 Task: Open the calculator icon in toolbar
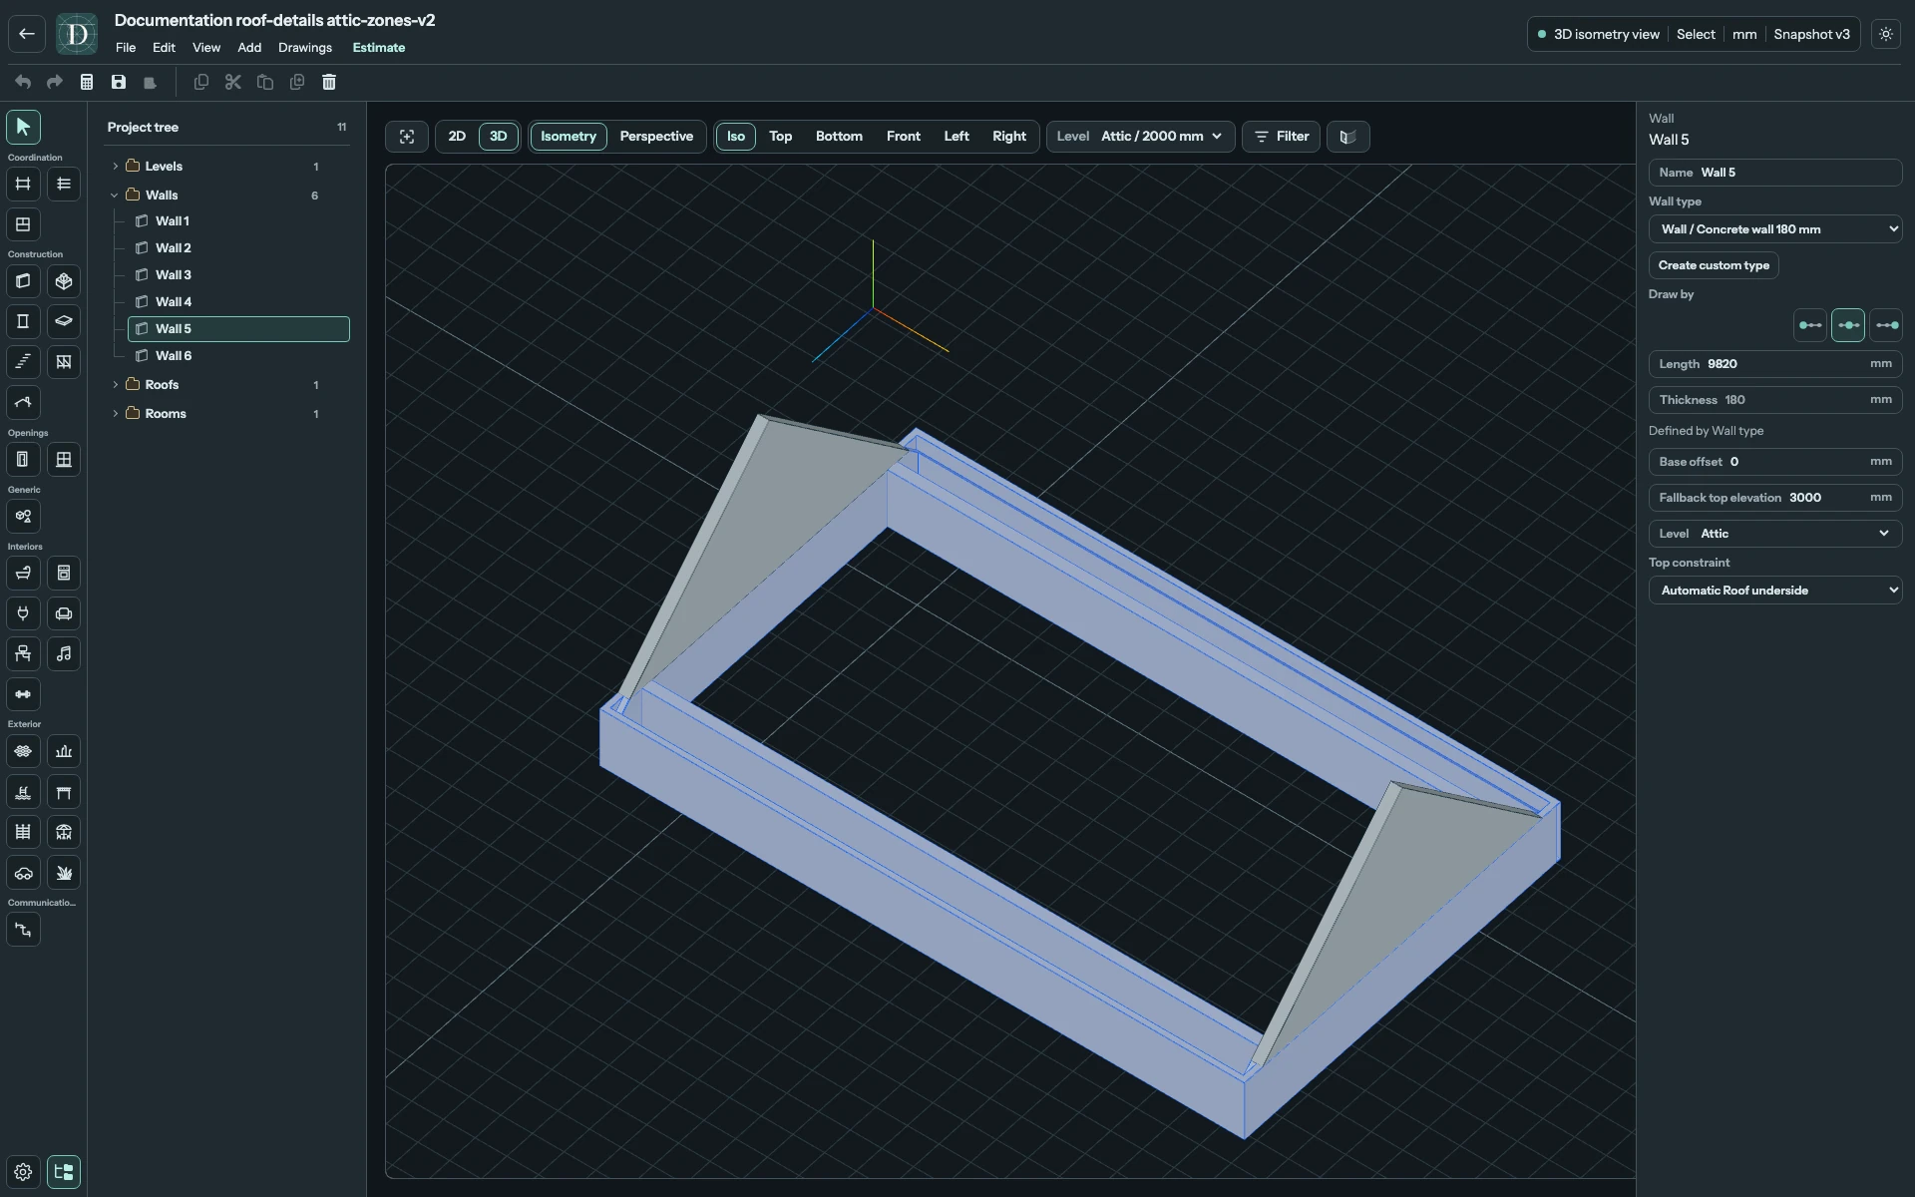point(87,82)
